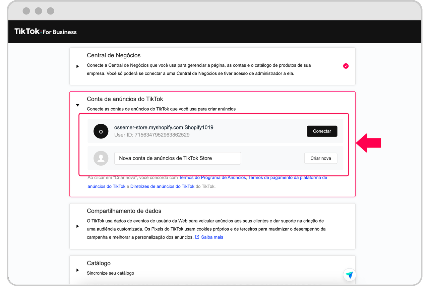Click the blue paper plane chat icon
The image size is (429, 286).
[349, 275]
